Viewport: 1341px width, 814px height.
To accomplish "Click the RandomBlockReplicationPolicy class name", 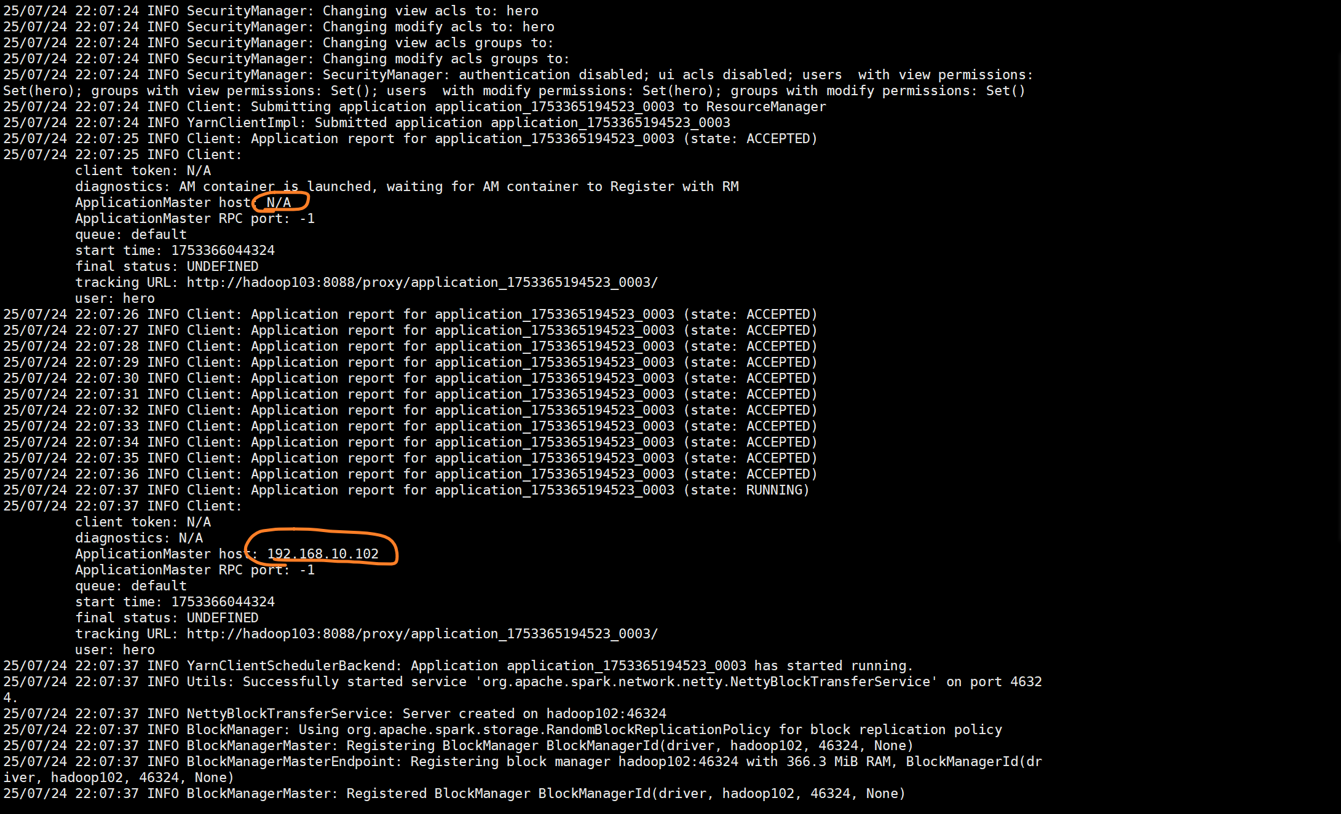I will click(658, 730).
